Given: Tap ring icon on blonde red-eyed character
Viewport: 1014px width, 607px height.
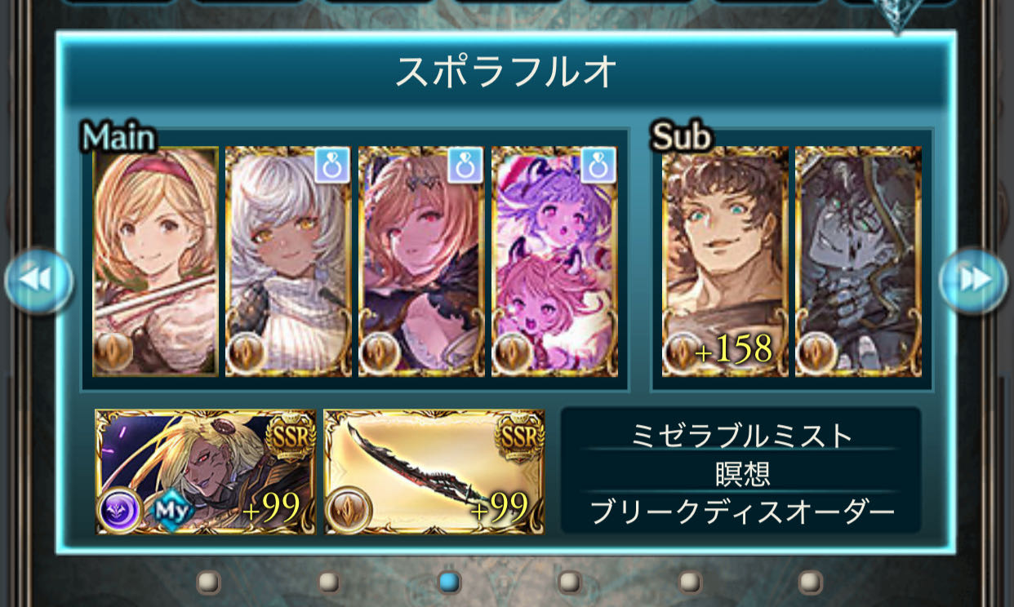Looking at the screenshot, I should 465,165.
